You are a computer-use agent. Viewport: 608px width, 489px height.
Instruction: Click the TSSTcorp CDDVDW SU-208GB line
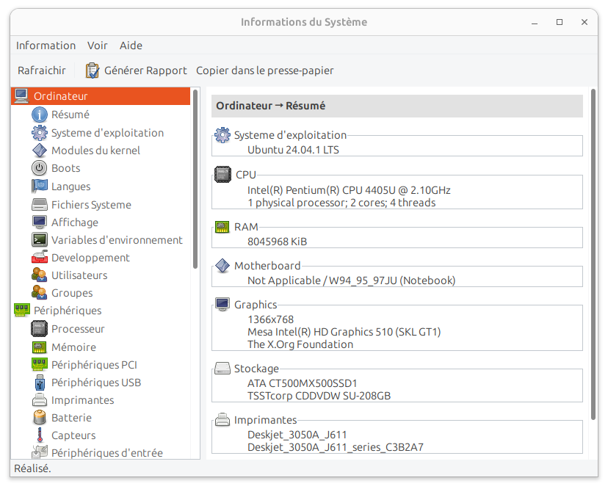click(x=319, y=396)
